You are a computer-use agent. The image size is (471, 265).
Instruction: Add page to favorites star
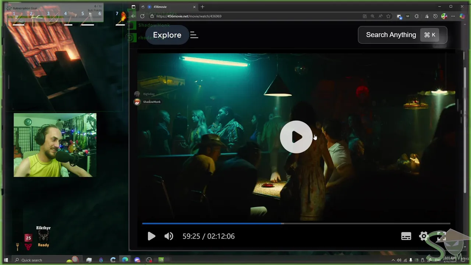pos(388,16)
